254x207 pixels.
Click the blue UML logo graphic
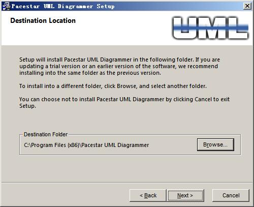(210, 28)
